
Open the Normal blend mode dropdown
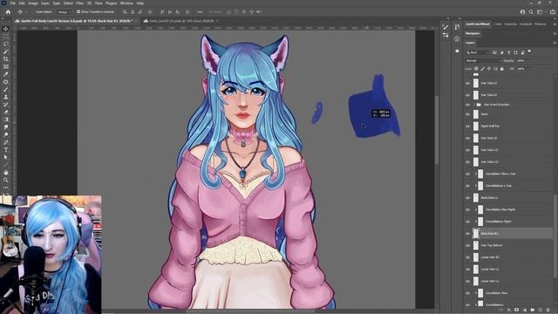[x=482, y=61]
